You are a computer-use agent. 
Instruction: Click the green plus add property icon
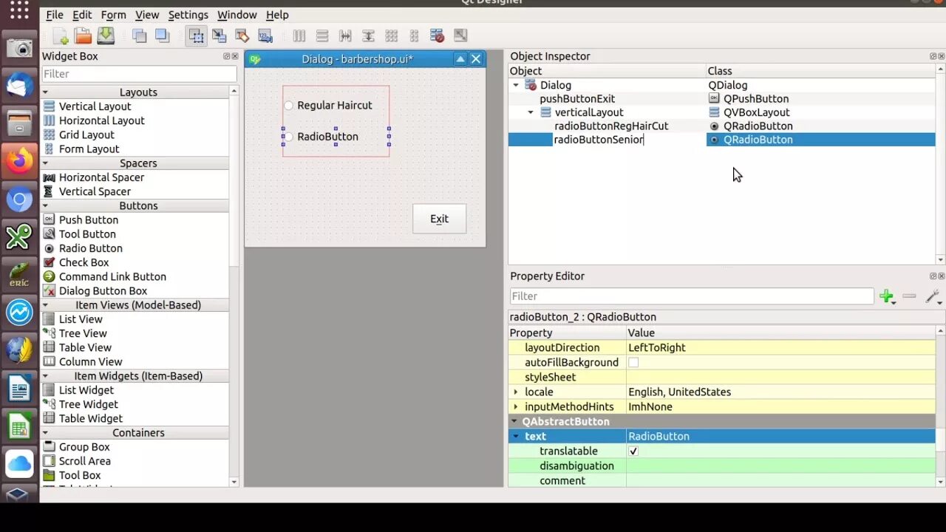click(887, 296)
